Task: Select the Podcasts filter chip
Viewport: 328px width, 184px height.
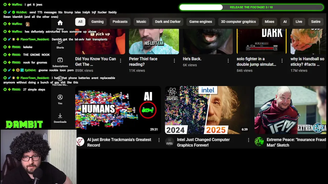Action: pos(120,22)
